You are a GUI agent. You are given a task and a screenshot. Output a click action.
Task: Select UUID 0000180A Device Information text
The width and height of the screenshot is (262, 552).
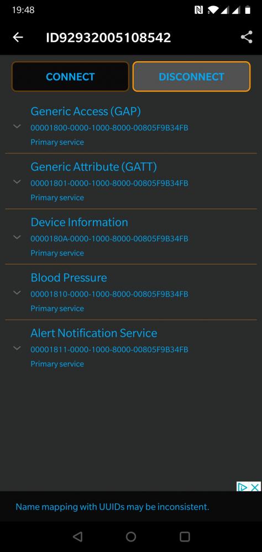click(x=109, y=238)
